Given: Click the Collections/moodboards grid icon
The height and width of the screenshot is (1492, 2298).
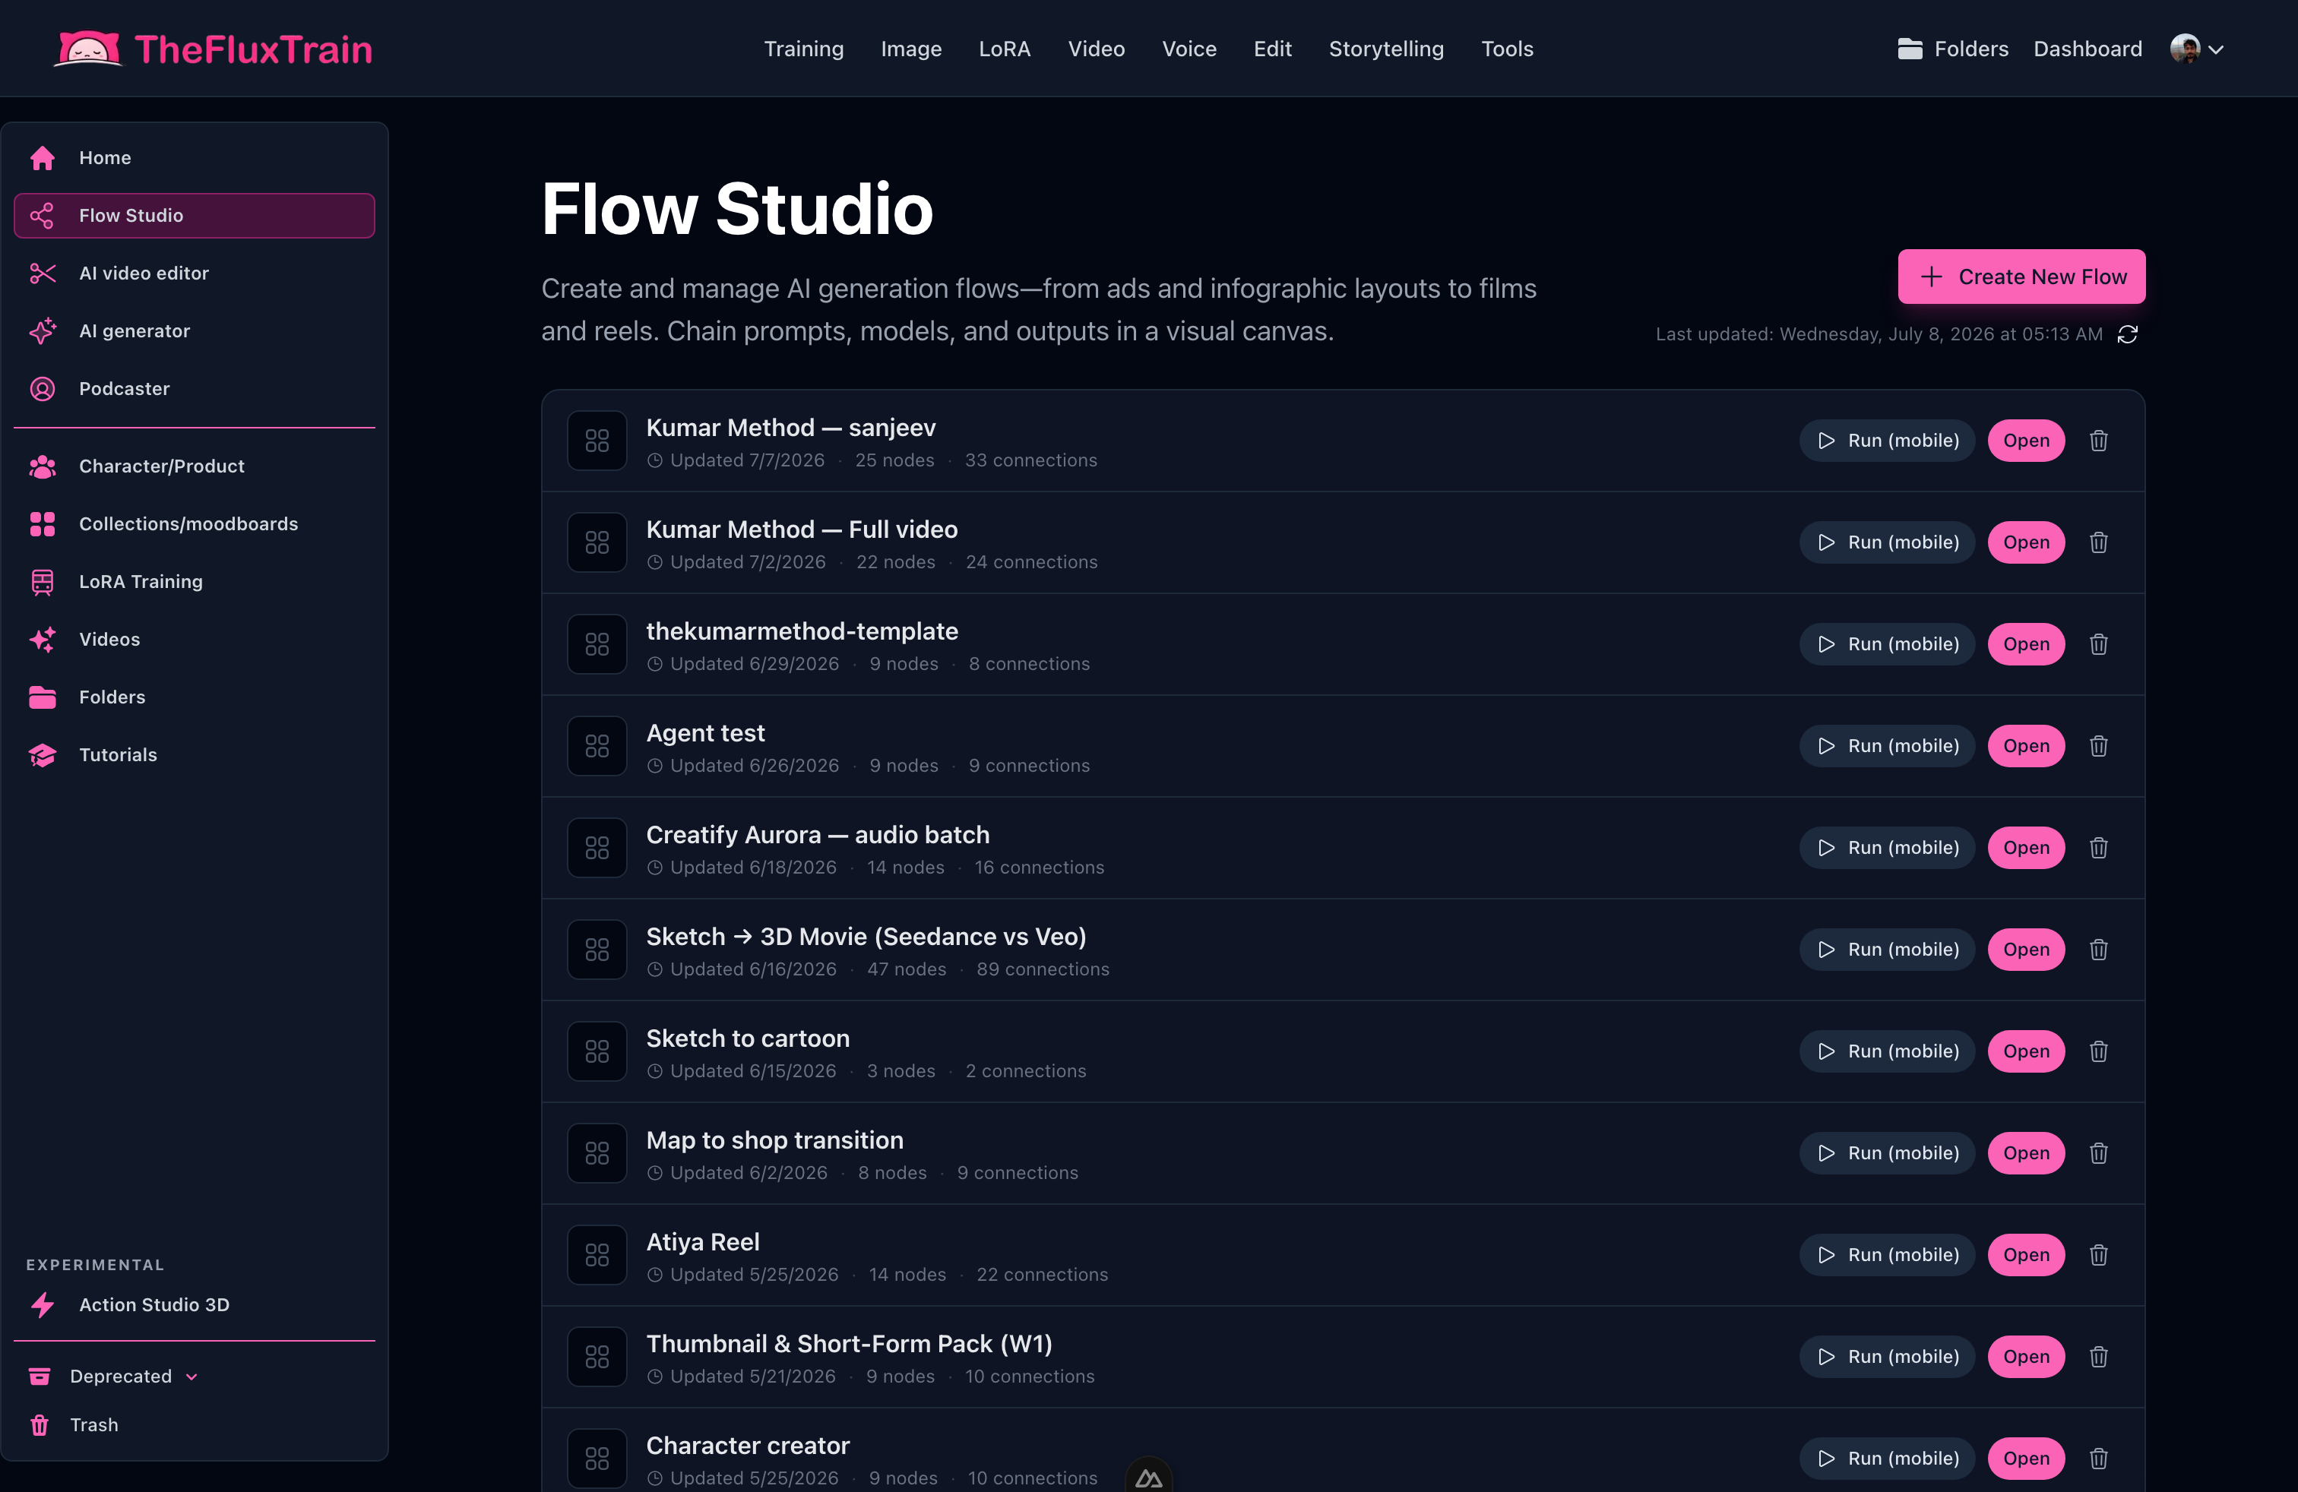Looking at the screenshot, I should tap(43, 524).
